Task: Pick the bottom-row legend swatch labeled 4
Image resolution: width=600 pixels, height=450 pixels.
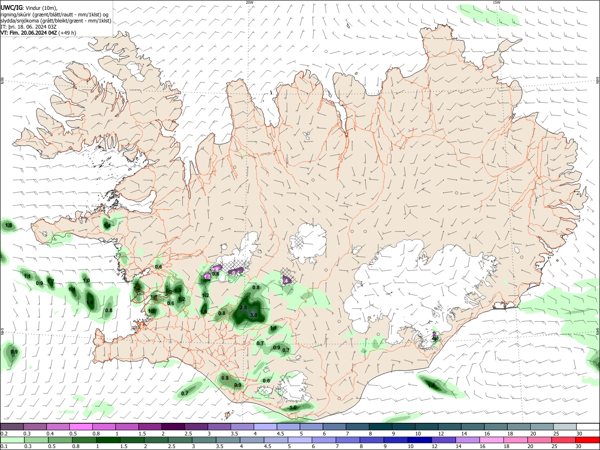Action: tap(252, 440)
